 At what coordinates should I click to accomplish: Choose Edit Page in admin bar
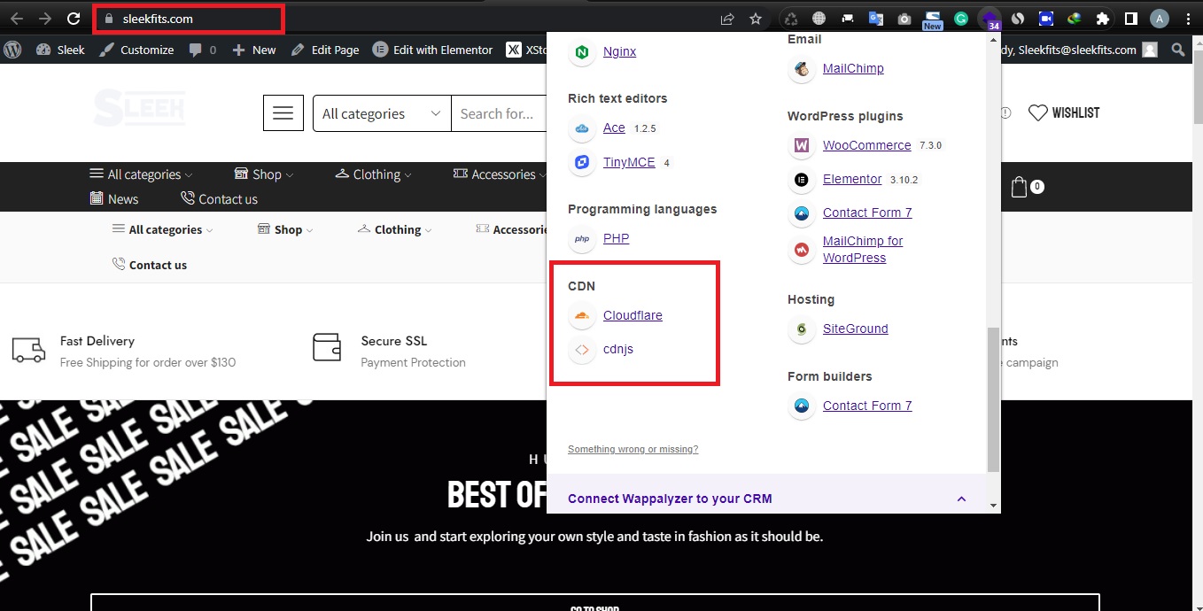(x=325, y=50)
